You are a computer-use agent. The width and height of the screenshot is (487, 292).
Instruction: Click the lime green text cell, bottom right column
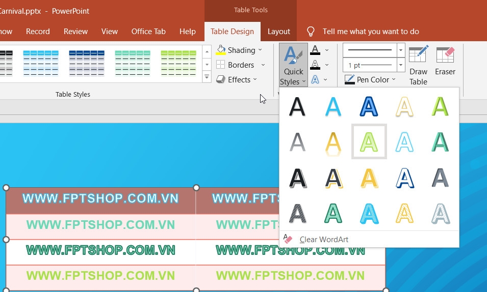(290, 276)
